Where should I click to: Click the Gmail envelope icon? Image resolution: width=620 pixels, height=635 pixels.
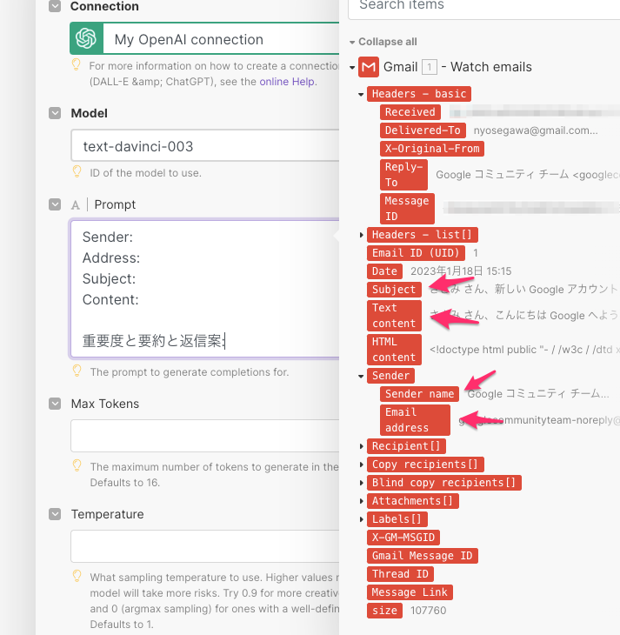[369, 67]
